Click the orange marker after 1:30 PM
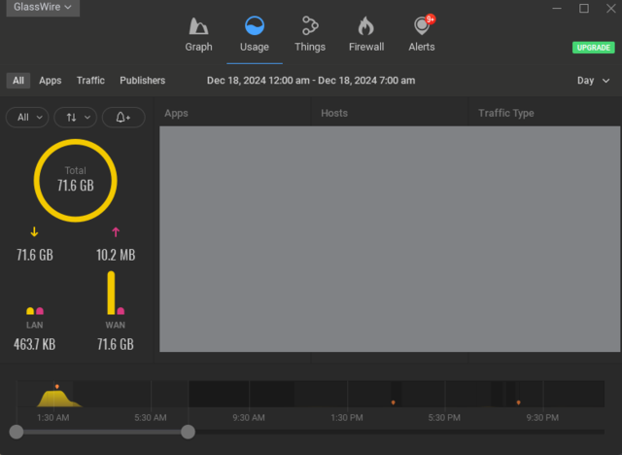This screenshot has height=455, width=622. [x=393, y=402]
